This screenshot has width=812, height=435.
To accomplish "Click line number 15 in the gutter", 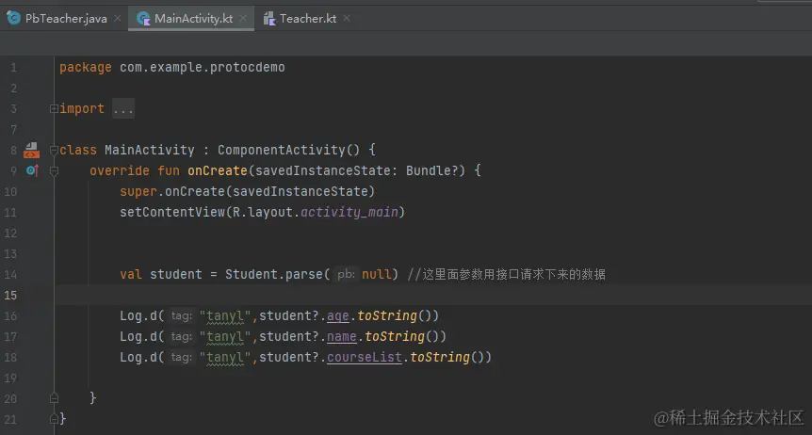I will tap(10, 296).
